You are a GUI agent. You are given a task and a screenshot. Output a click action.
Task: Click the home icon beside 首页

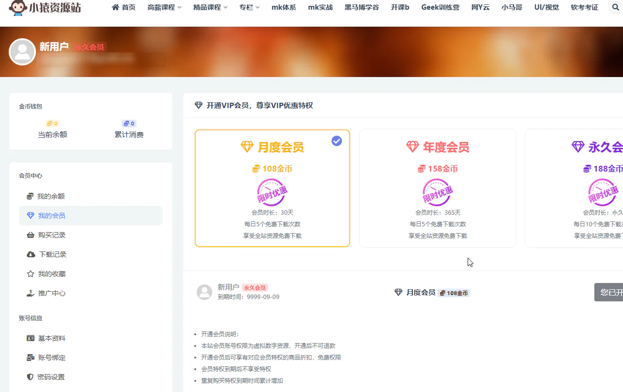(x=116, y=7)
